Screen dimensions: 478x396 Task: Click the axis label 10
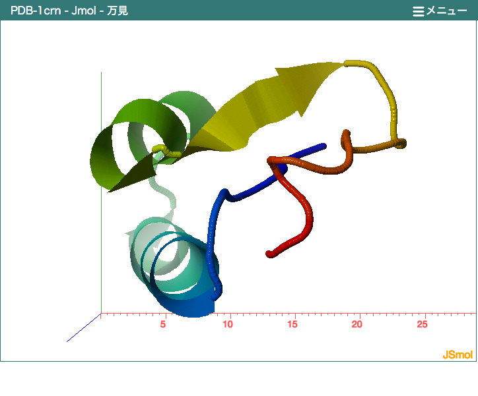tap(228, 324)
